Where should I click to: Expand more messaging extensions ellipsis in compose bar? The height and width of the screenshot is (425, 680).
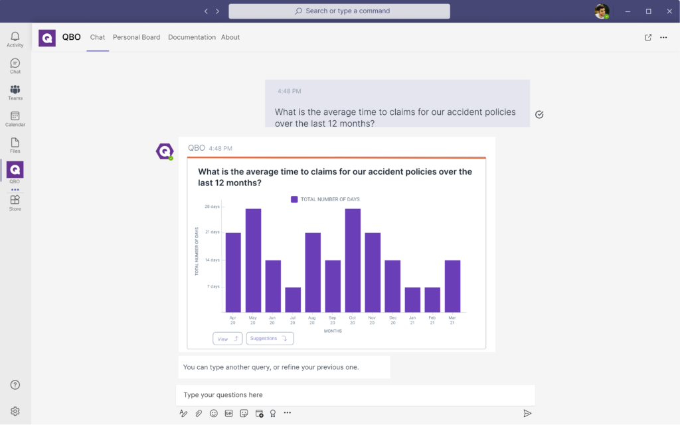288,413
